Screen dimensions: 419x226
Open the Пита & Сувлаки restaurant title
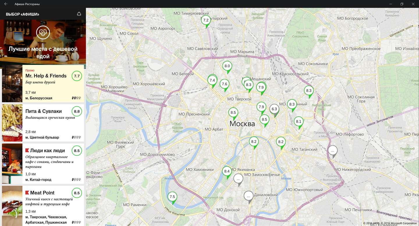[x=44, y=111]
